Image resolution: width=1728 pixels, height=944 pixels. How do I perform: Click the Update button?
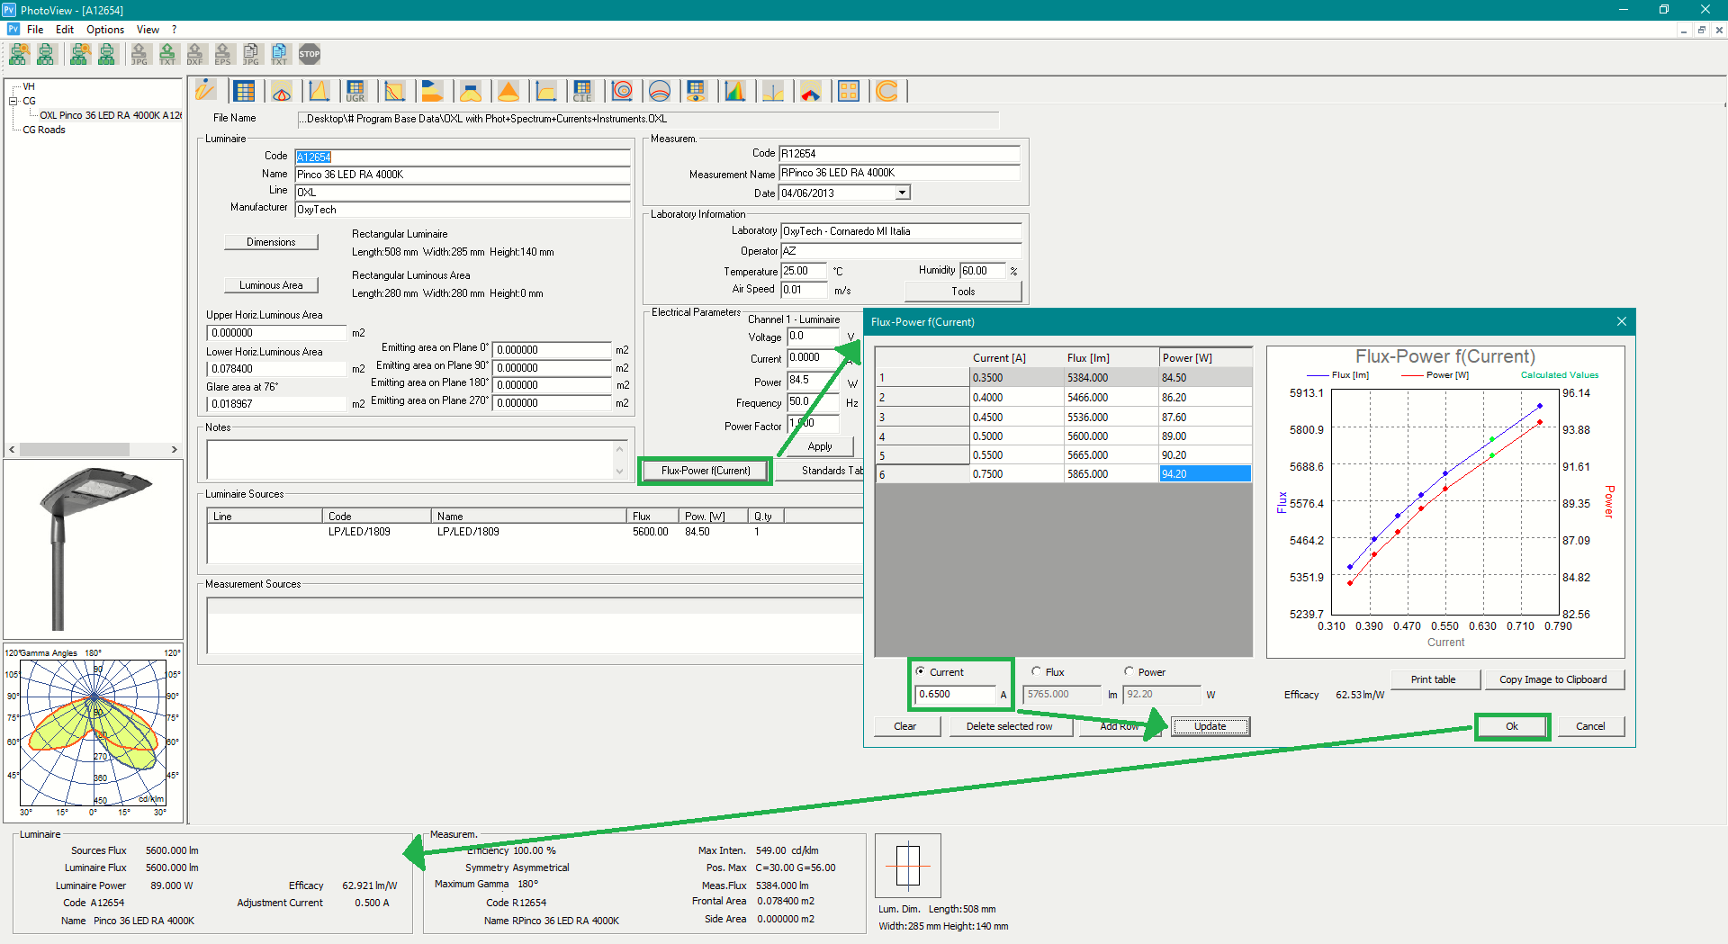[1210, 726]
